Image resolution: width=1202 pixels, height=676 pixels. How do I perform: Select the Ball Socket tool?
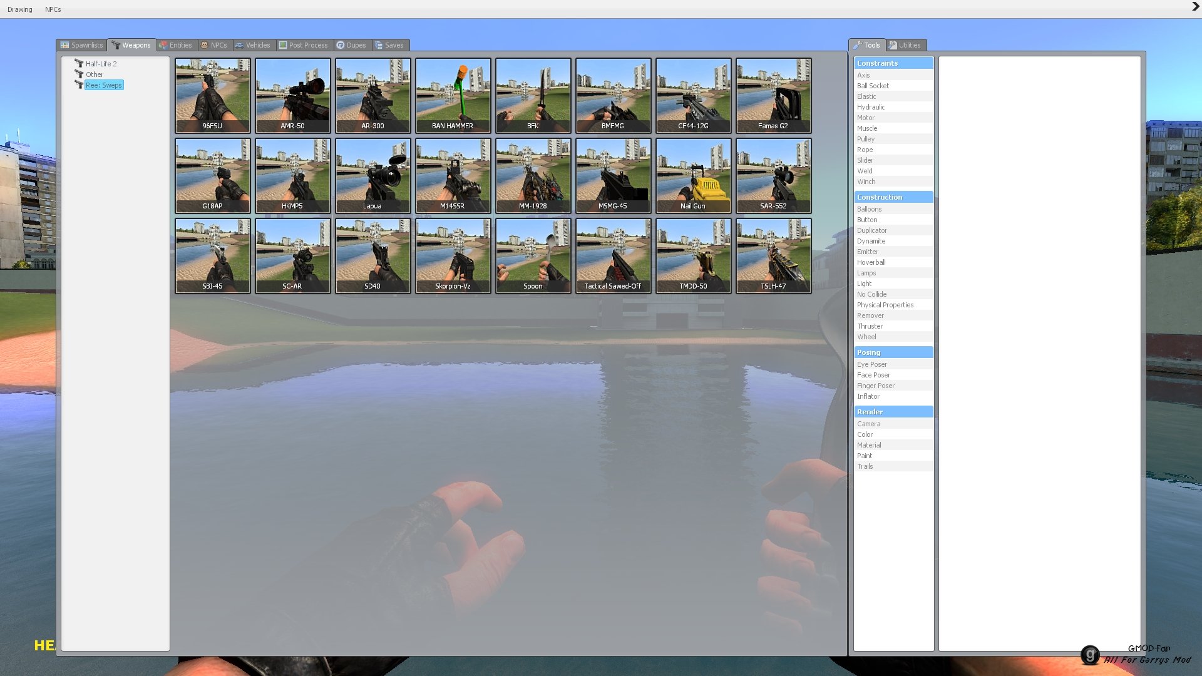[x=893, y=86]
